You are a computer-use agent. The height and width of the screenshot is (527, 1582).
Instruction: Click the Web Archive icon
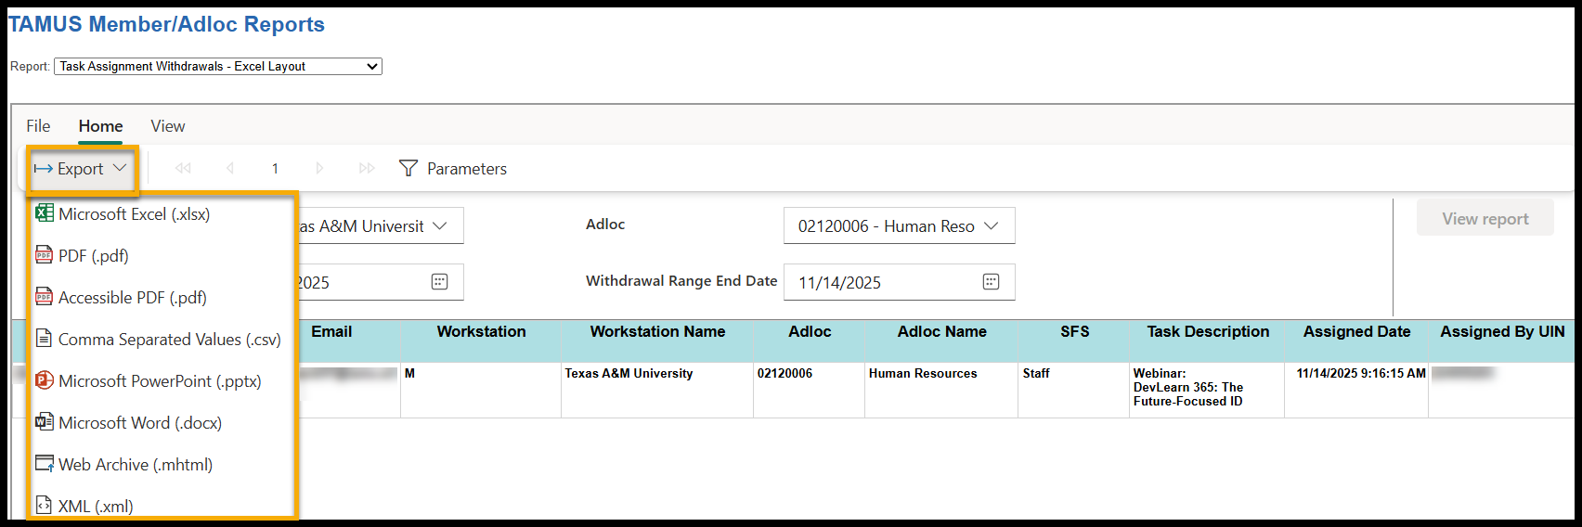(x=44, y=464)
